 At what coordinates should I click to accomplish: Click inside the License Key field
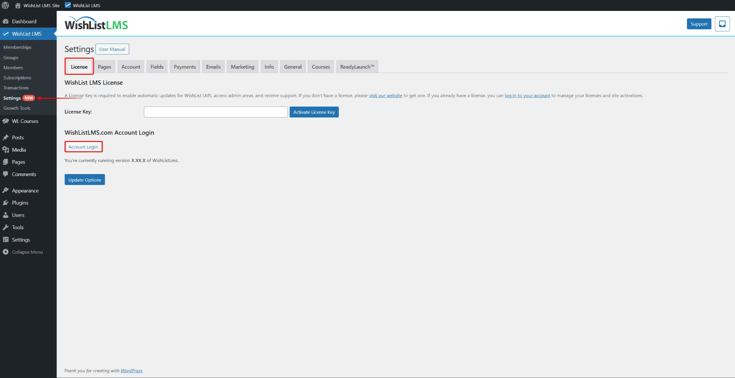(x=215, y=112)
